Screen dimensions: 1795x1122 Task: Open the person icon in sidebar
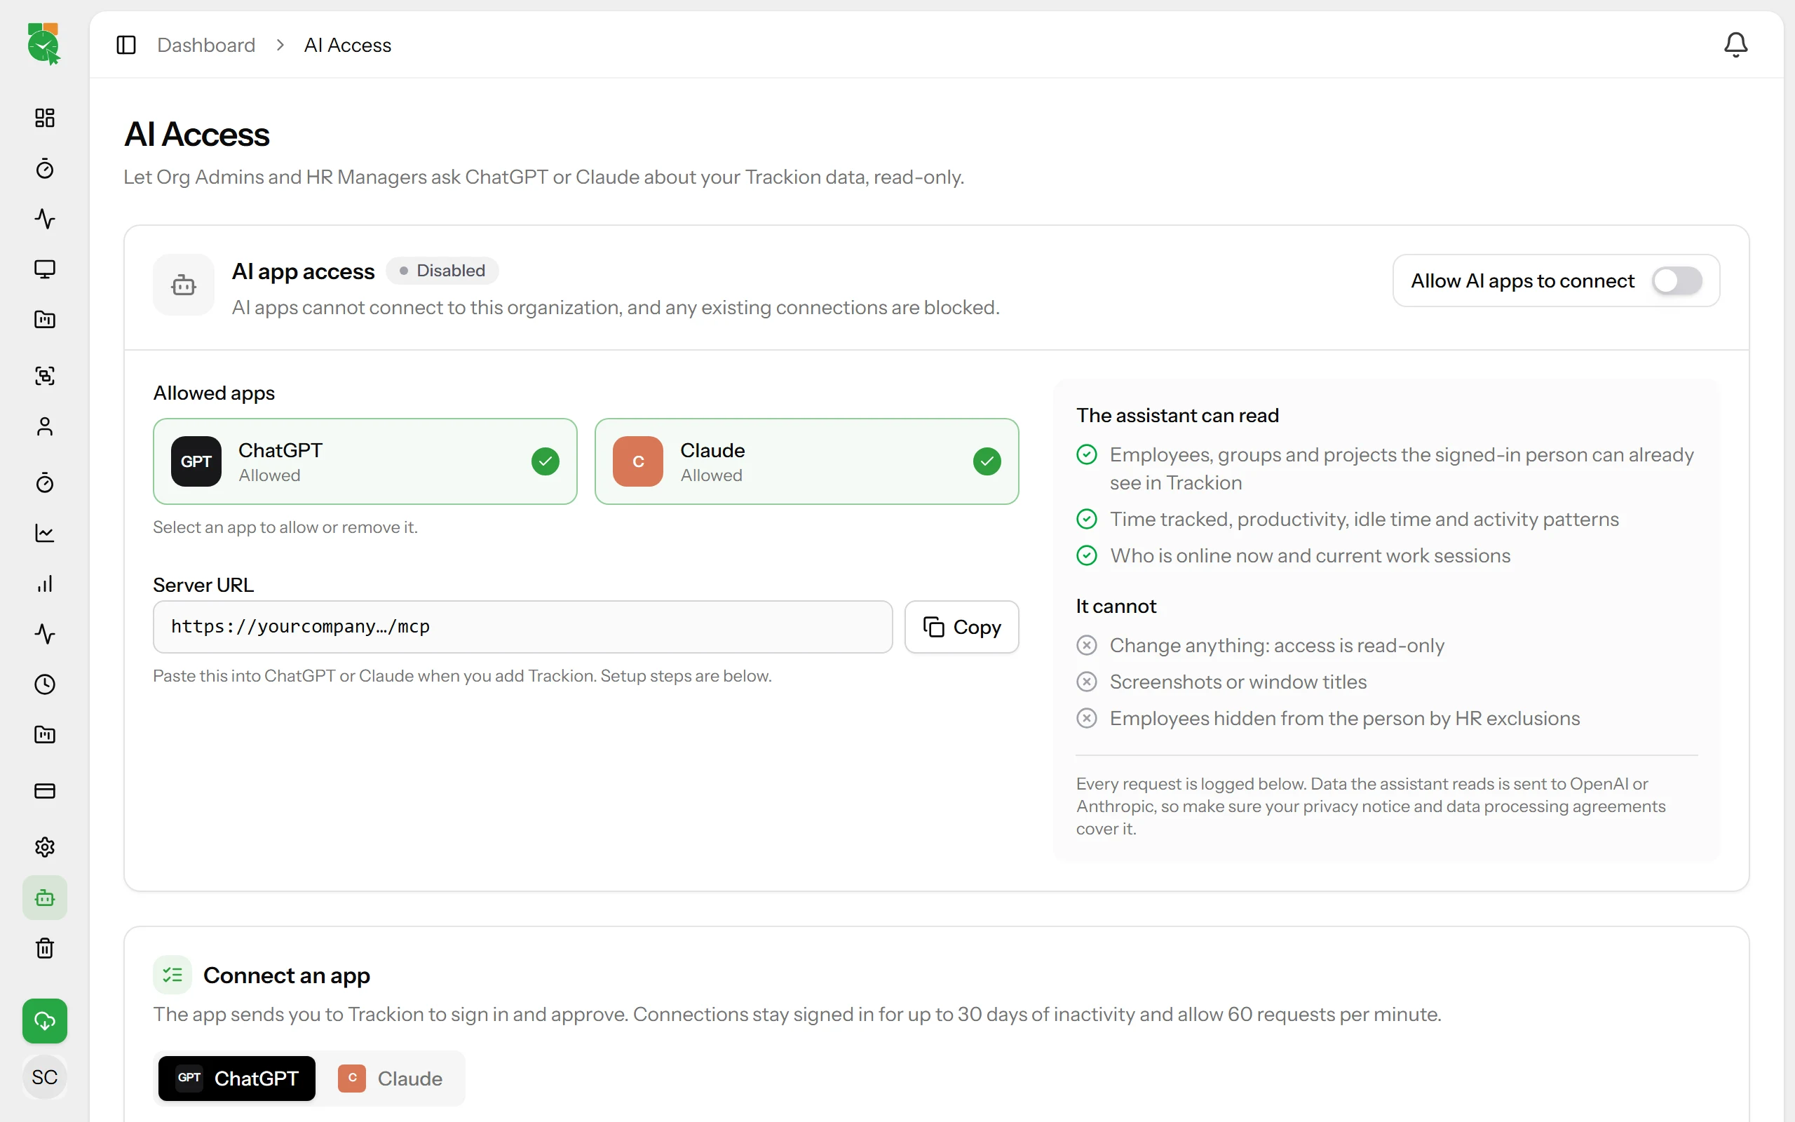click(x=44, y=426)
